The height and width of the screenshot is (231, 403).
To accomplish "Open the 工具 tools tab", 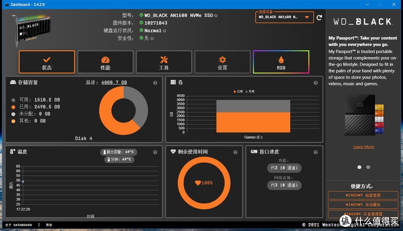I will [164, 62].
